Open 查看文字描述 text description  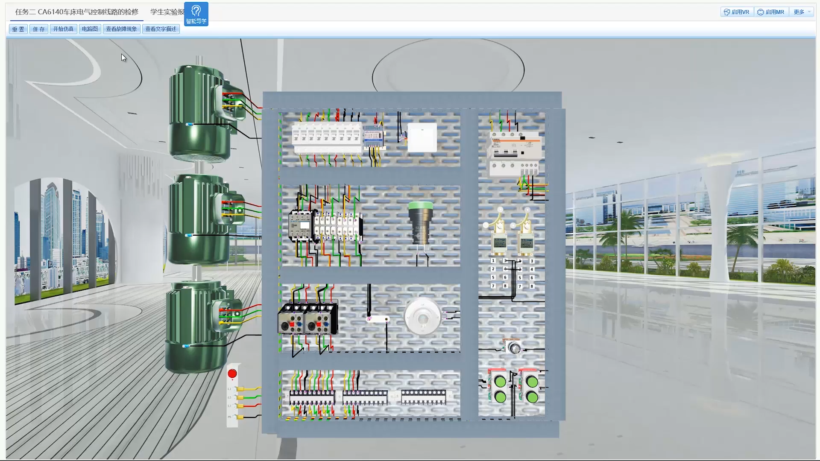(161, 29)
